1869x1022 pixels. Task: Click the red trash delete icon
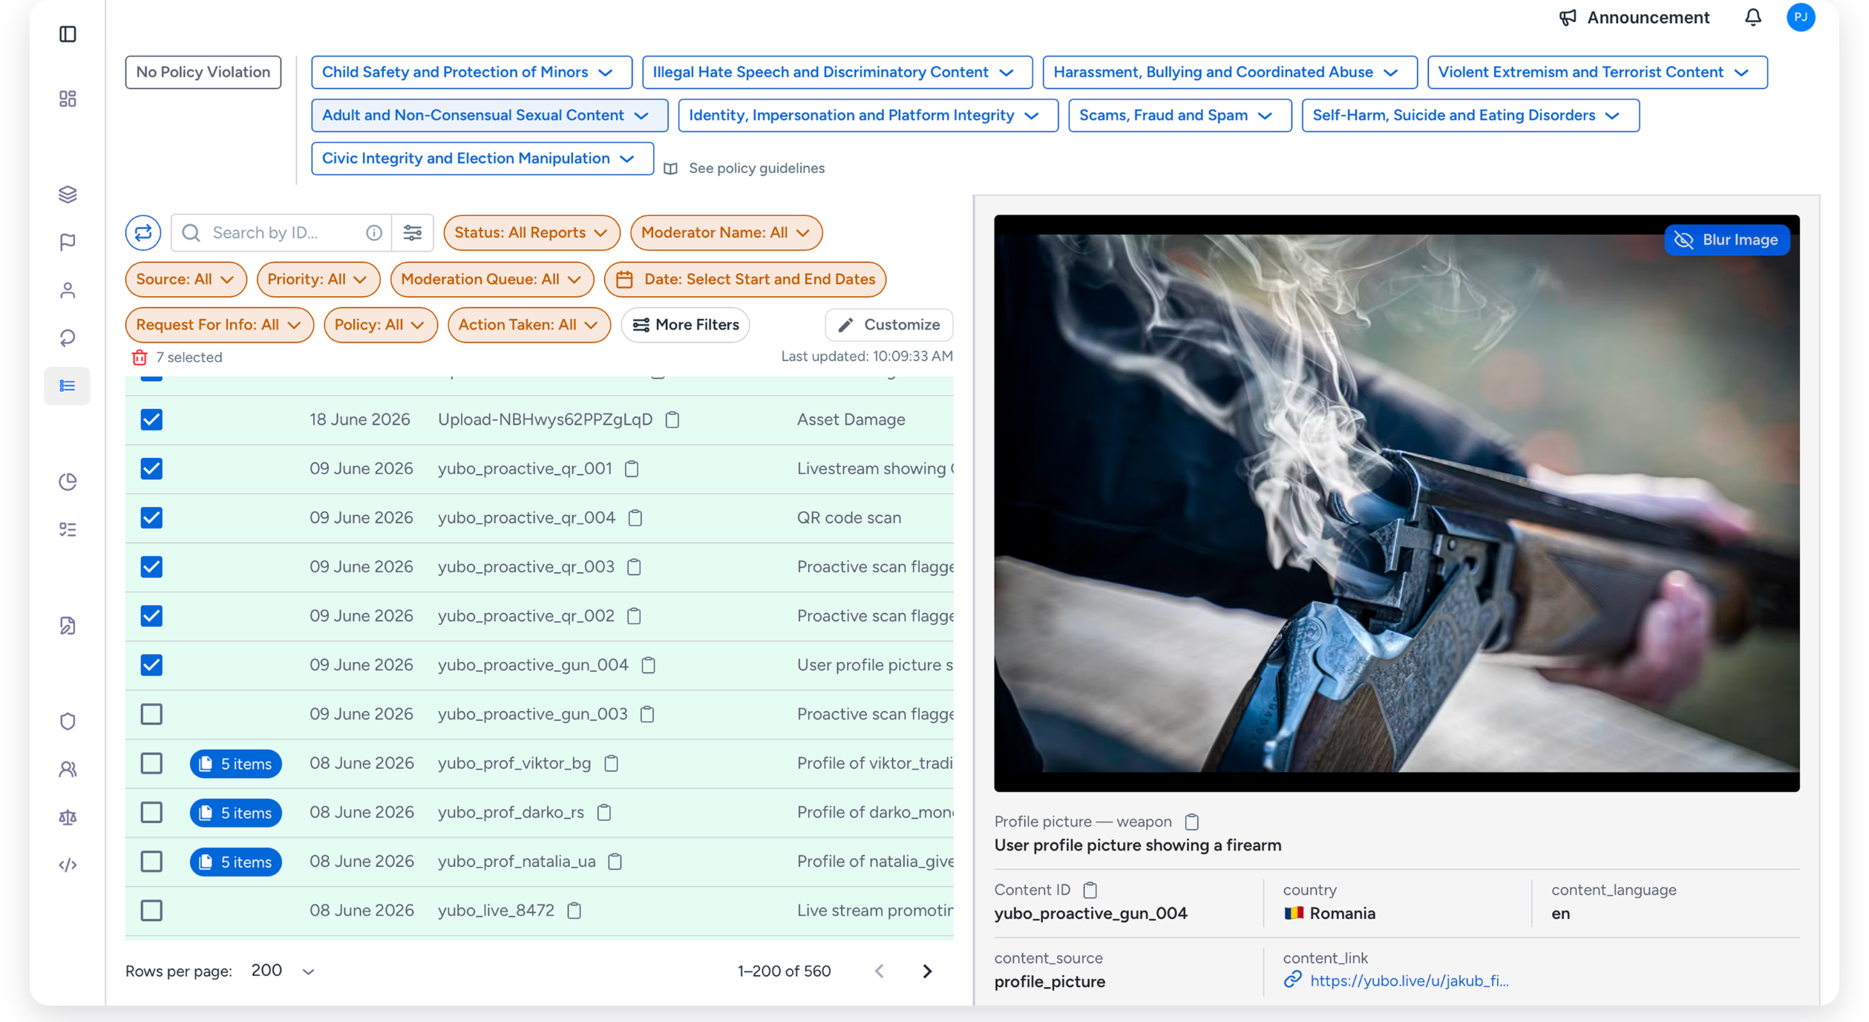click(140, 358)
